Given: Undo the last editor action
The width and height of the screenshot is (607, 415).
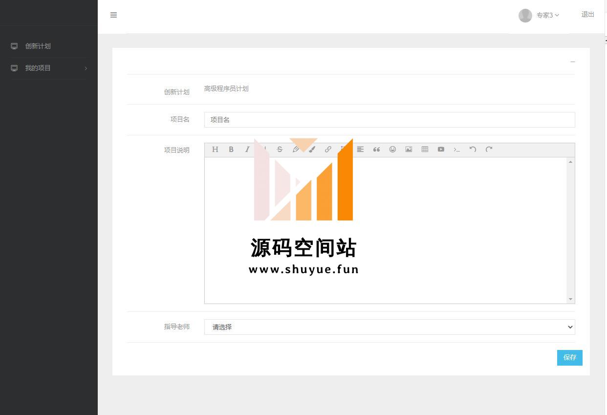Looking at the screenshot, I should (473, 150).
